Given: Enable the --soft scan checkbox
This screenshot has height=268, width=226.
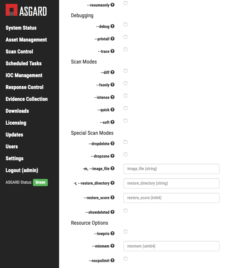Looking at the screenshot, I should coord(125,121).
